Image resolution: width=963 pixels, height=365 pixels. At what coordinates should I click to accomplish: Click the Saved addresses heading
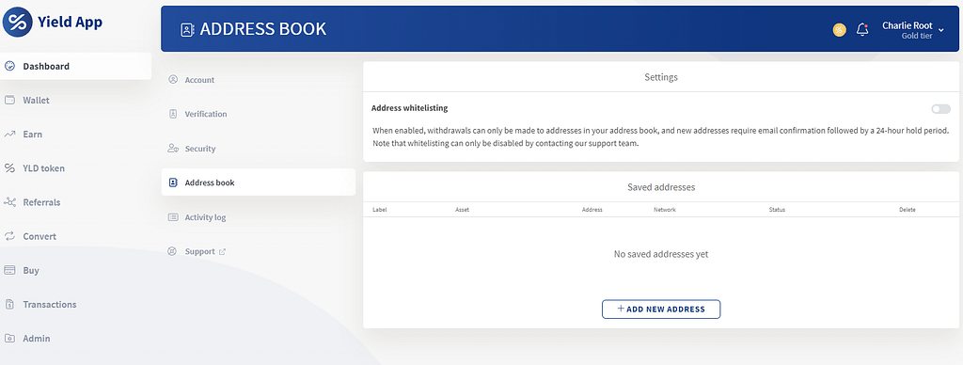coord(661,187)
